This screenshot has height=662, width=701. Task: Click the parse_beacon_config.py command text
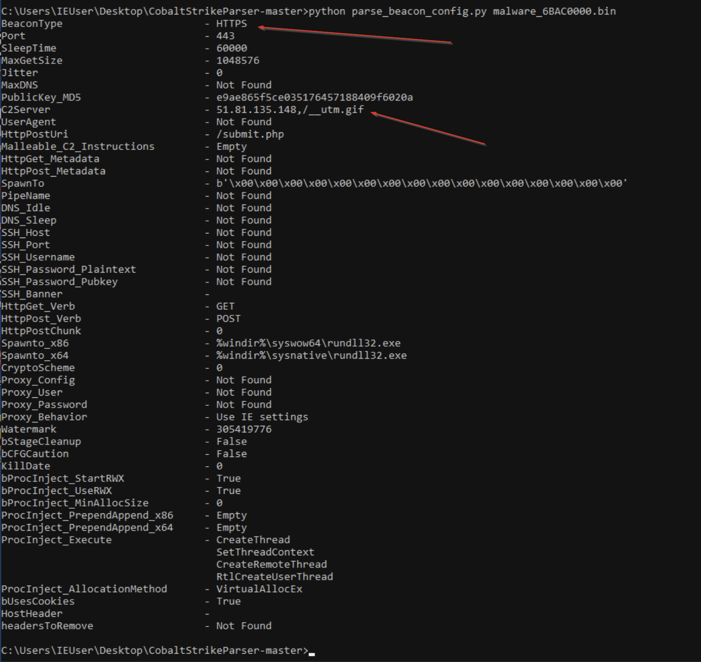[419, 11]
